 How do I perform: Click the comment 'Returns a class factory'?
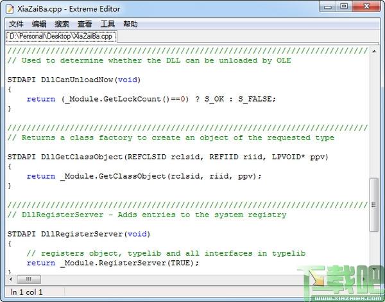point(171,138)
